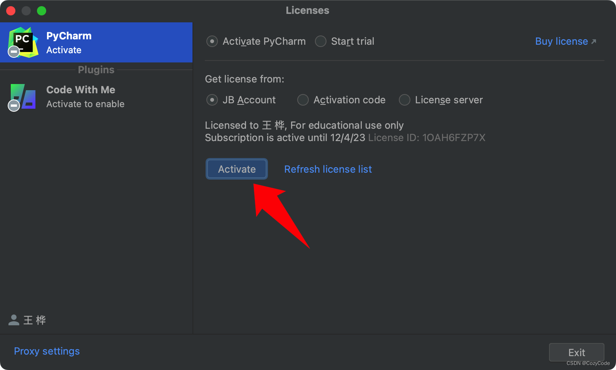Click the Exit button

pyautogui.click(x=576, y=352)
